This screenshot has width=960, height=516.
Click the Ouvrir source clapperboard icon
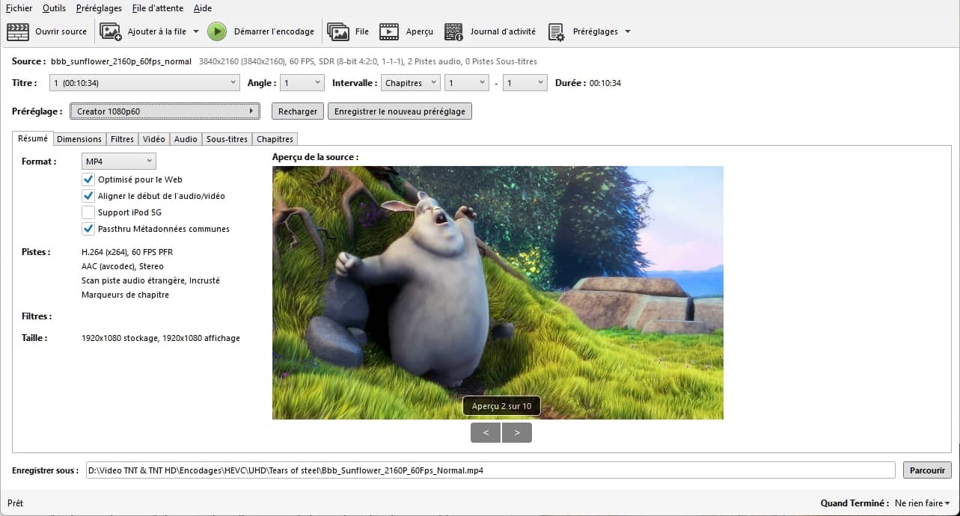18,31
